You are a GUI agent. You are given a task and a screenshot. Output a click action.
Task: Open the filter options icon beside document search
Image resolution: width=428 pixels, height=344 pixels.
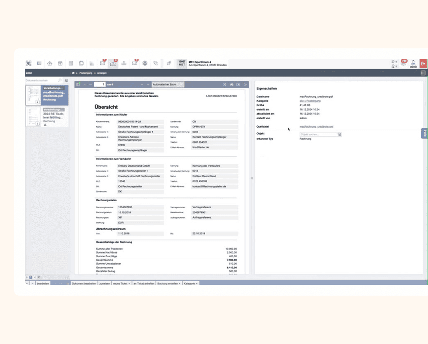click(66, 80)
